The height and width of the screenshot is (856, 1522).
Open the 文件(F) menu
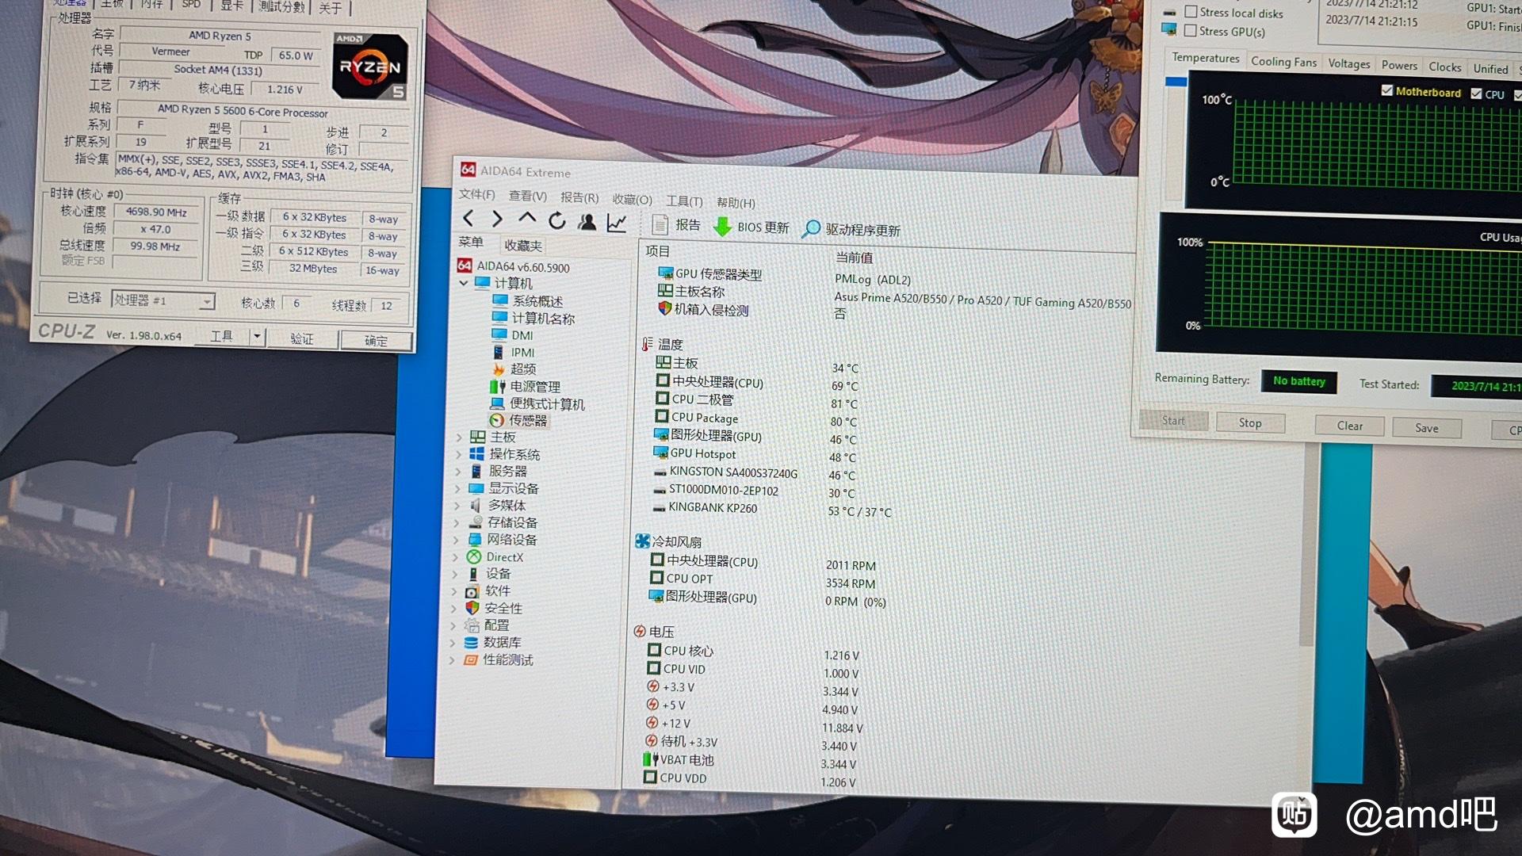[476, 194]
